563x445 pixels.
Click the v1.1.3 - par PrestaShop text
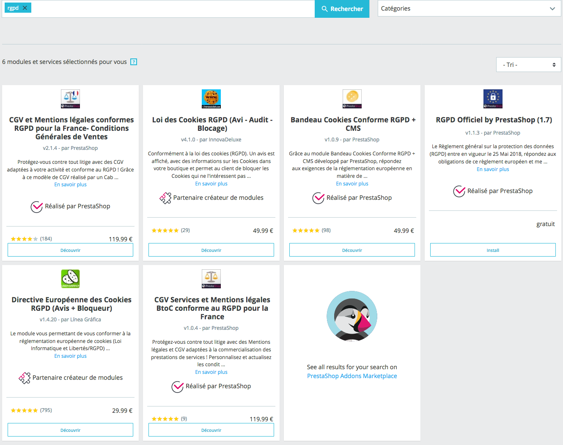coord(493,133)
